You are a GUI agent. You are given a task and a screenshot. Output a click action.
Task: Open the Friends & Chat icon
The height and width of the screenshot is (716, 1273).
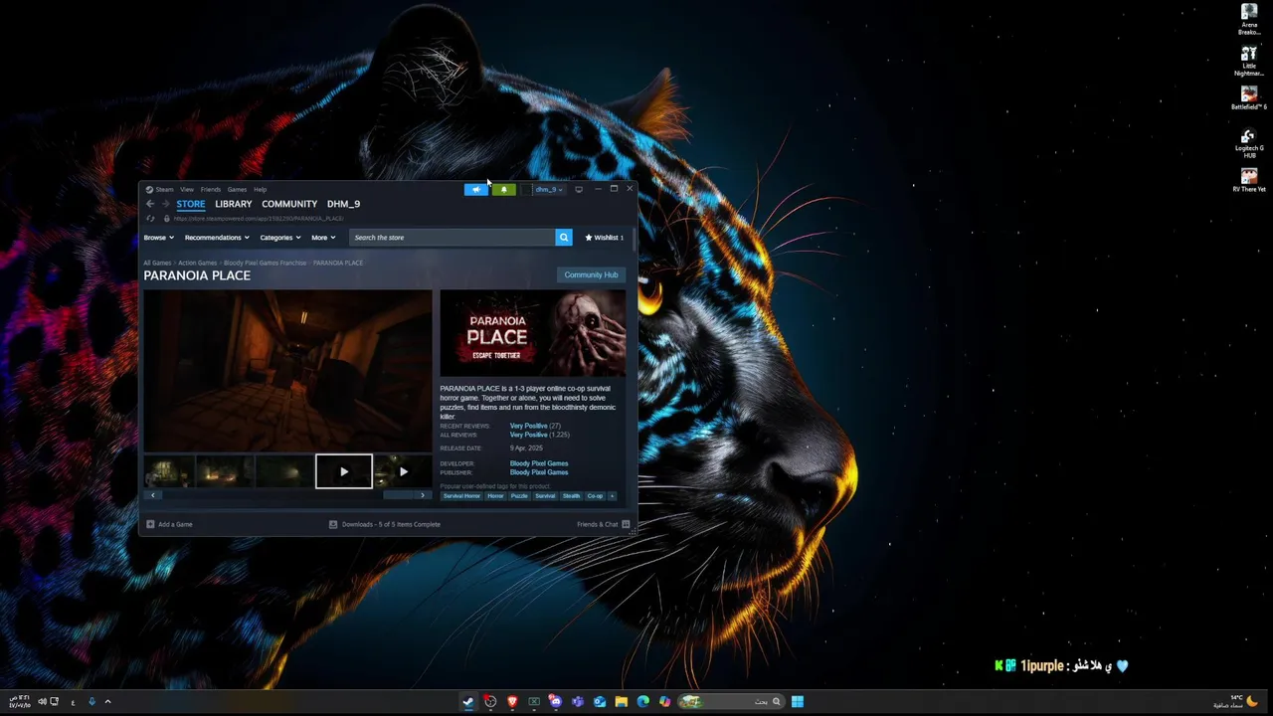pyautogui.click(x=626, y=524)
